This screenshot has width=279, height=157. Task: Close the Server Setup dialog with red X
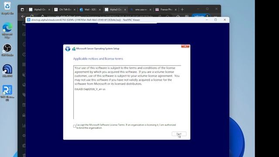(x=185, y=46)
